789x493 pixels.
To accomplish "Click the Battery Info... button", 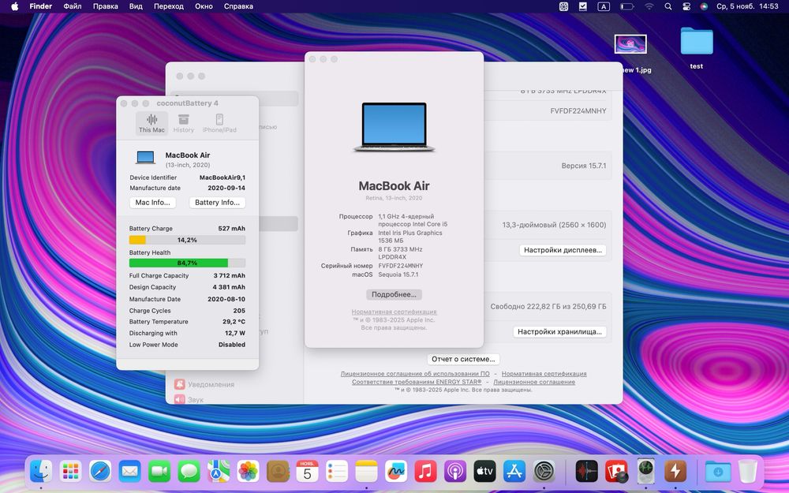I will click(218, 202).
